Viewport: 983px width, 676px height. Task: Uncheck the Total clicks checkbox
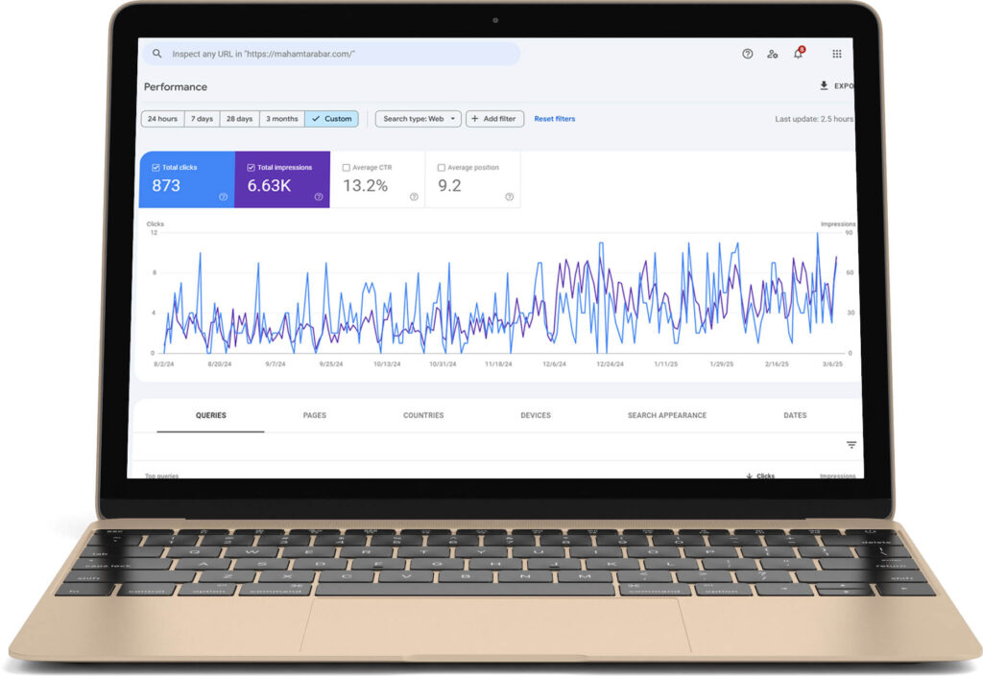(156, 168)
